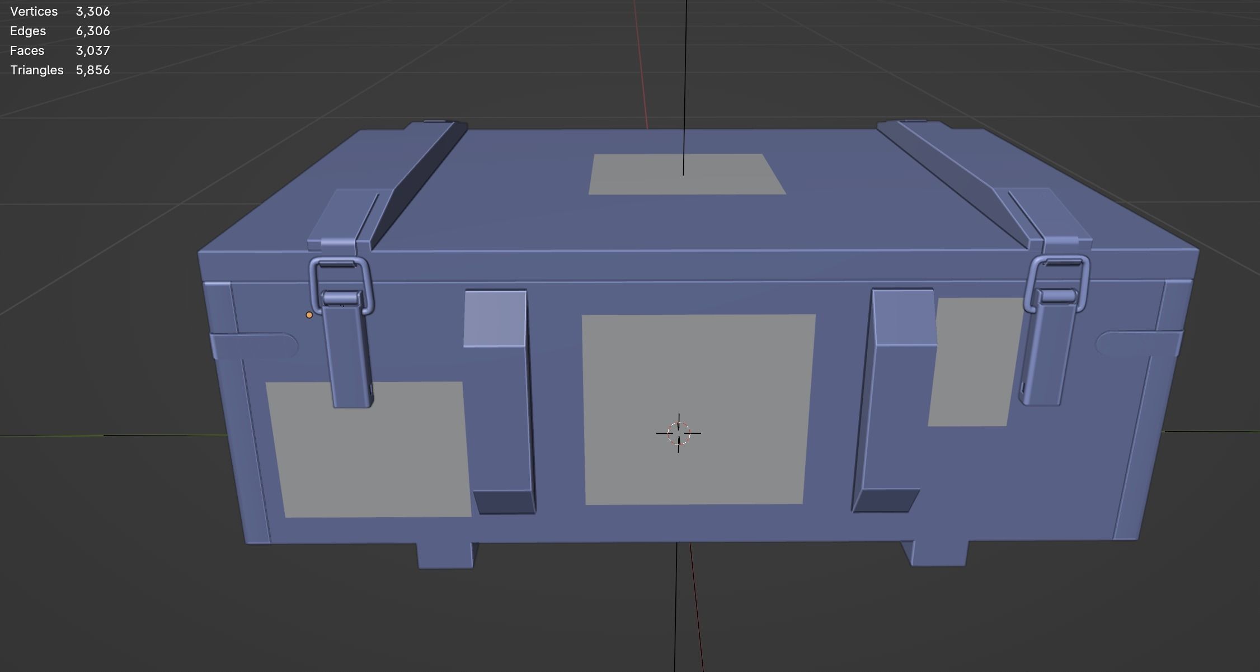The image size is (1260, 672).
Task: Select the left foot under the crate
Action: pos(446,555)
